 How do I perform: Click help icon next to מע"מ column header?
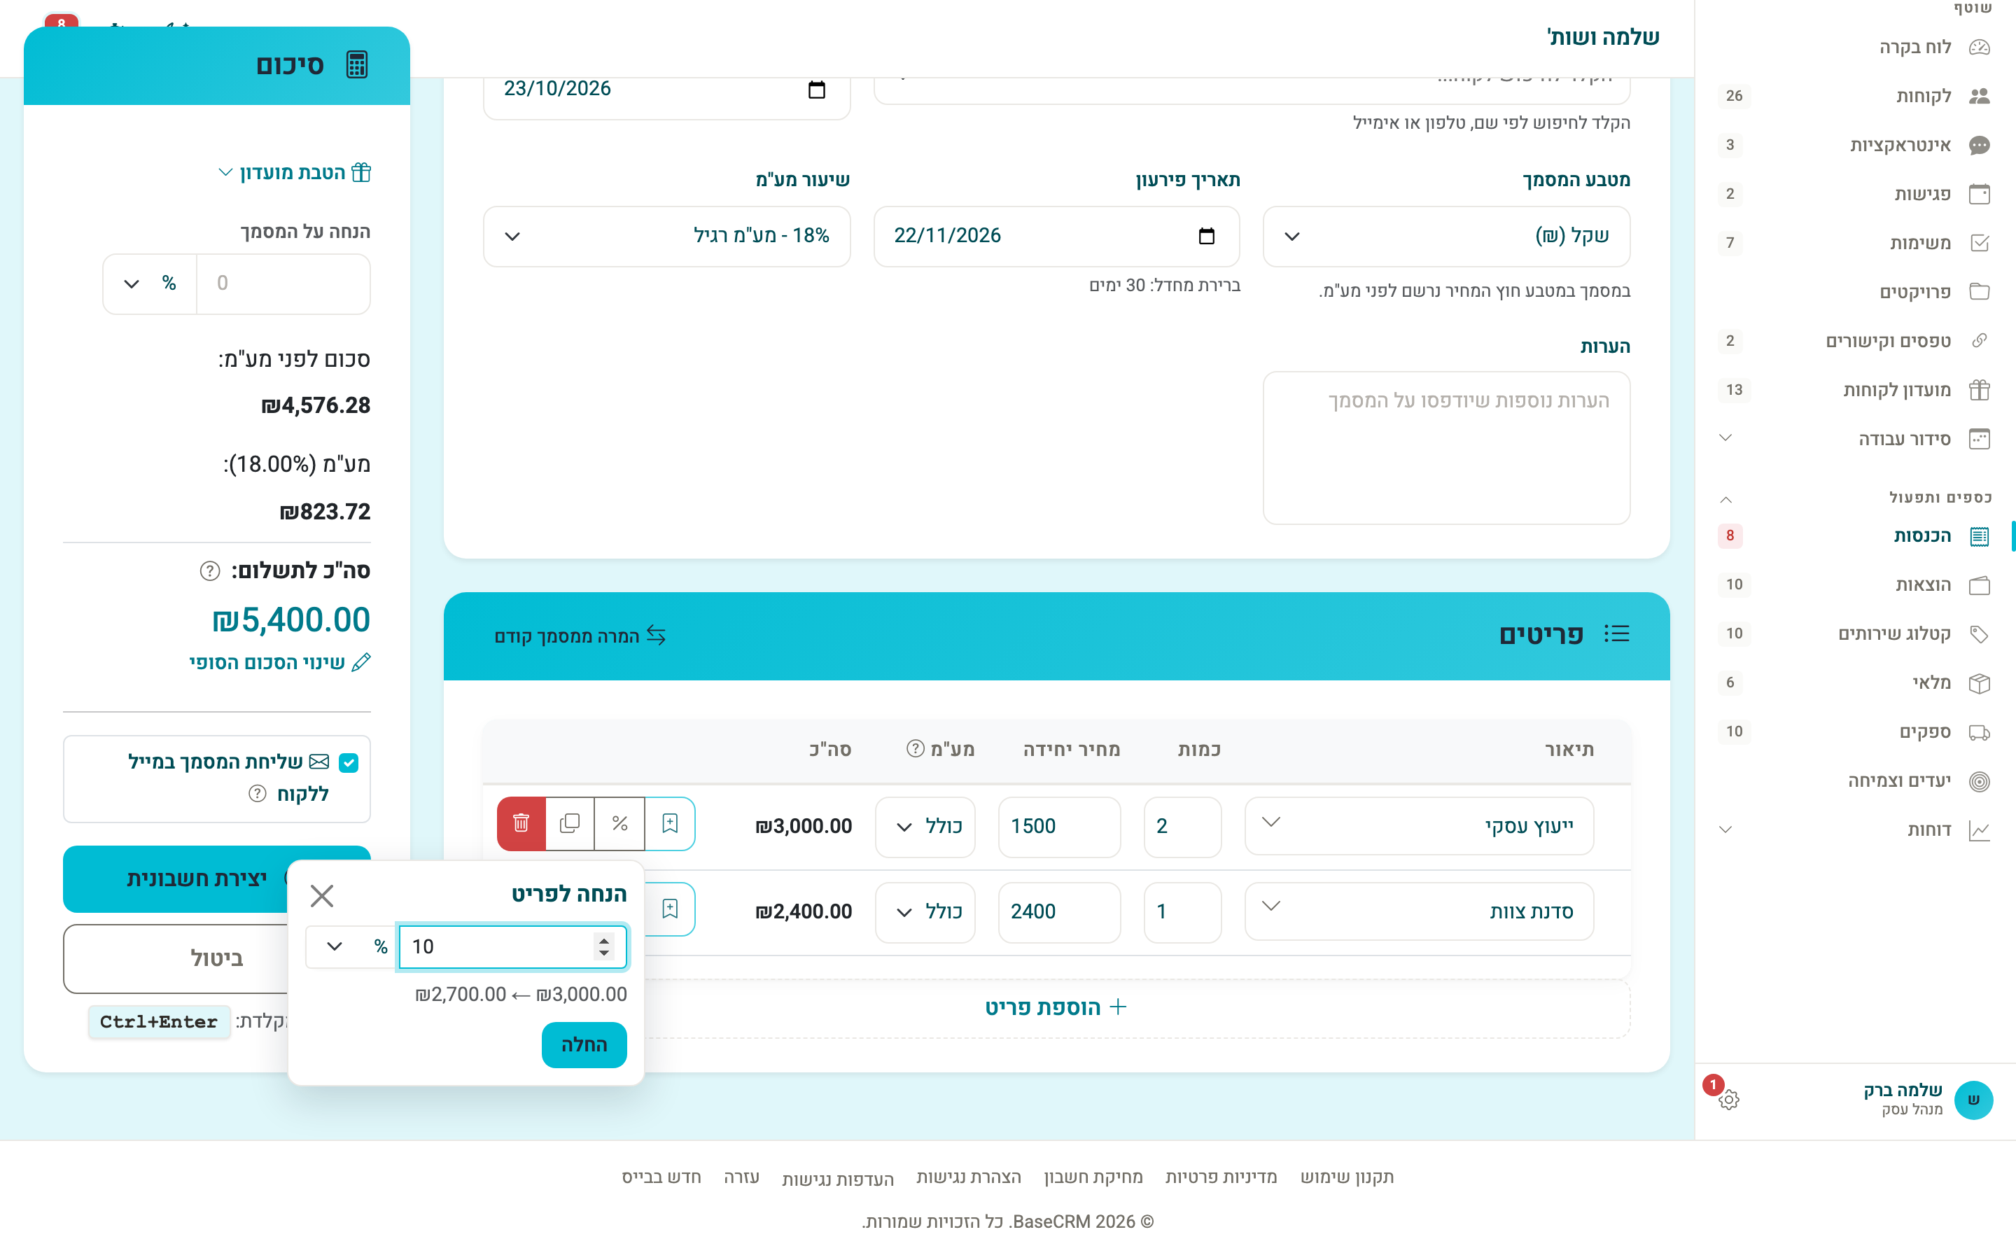tap(915, 748)
